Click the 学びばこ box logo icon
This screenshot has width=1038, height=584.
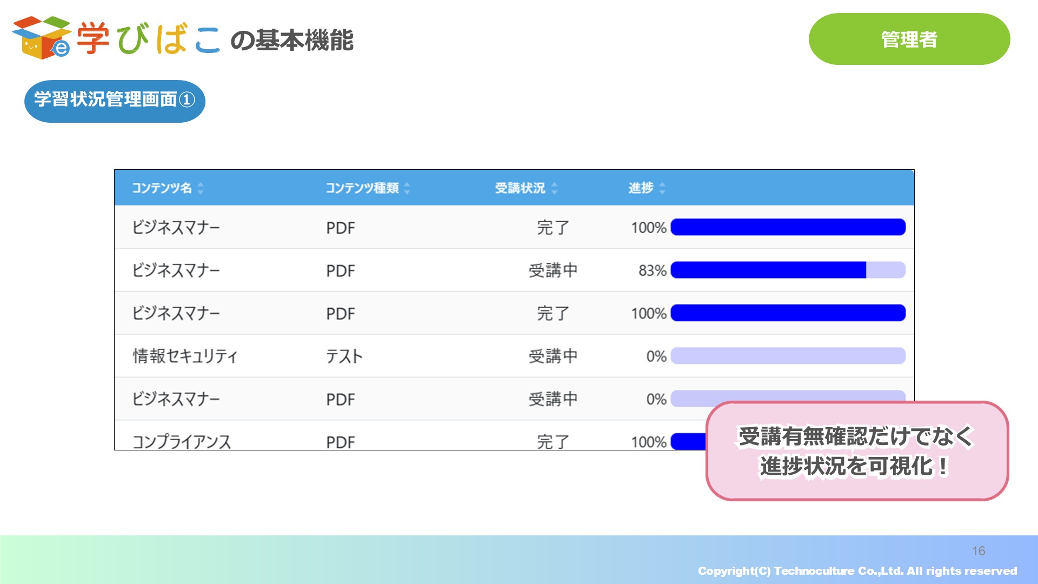coord(43,38)
